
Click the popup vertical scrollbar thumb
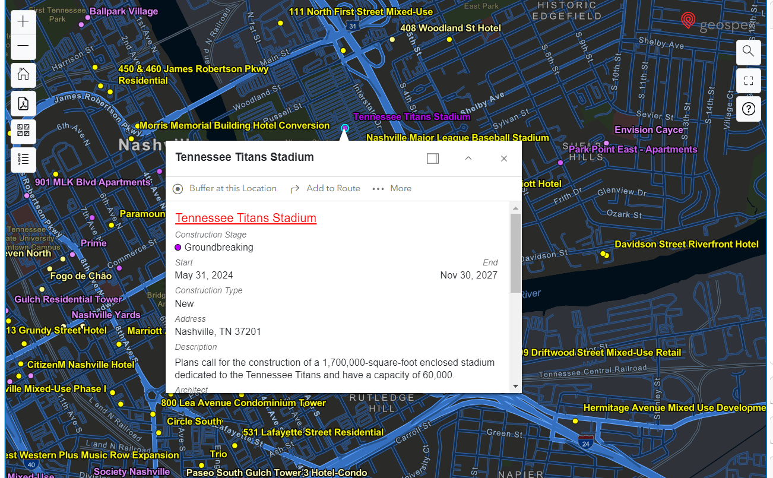[x=515, y=253]
